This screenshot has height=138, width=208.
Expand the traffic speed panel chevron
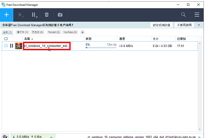pyautogui.click(x=51, y=137)
